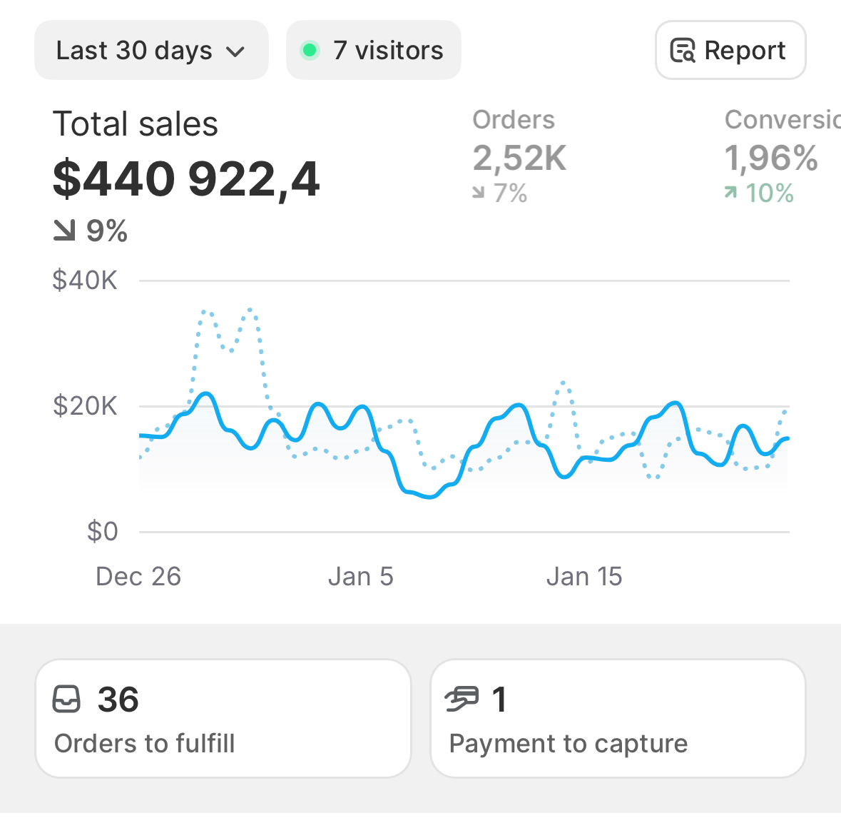The image size is (841, 828).
Task: Click the Orders 7% decrease arrow
Action: 479,193
